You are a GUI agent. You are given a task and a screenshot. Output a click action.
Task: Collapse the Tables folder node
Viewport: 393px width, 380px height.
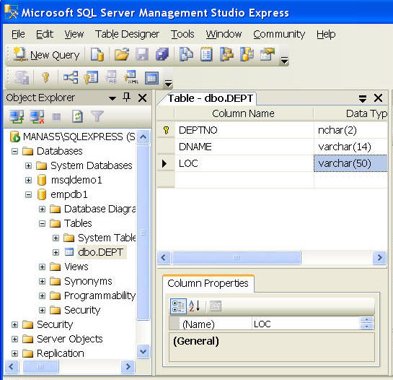[x=42, y=223]
